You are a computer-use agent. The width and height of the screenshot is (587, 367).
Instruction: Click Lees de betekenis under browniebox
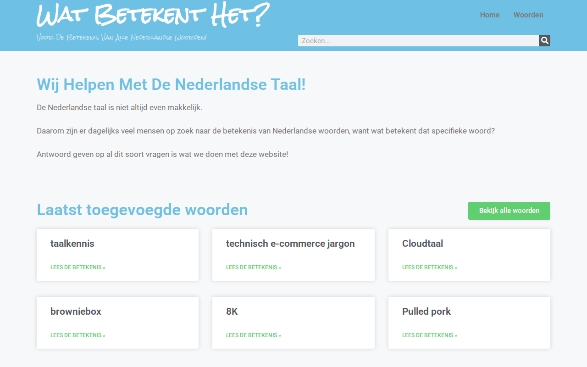[78, 335]
